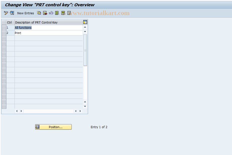Open table column configuration icon

(x=85, y=22)
